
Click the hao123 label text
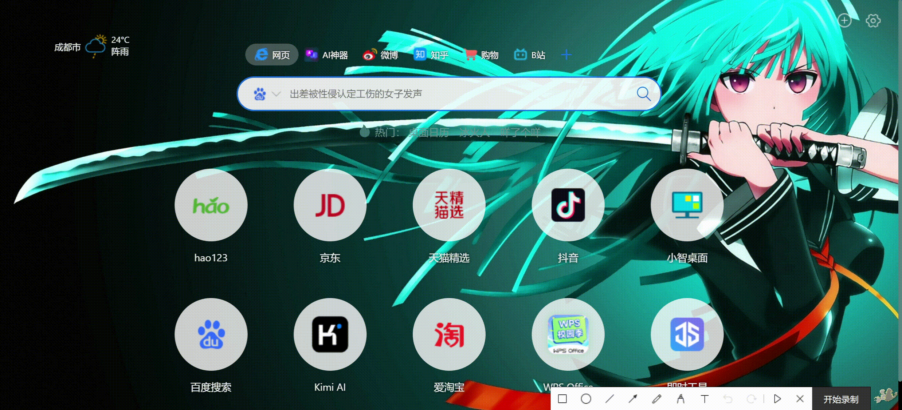click(211, 258)
